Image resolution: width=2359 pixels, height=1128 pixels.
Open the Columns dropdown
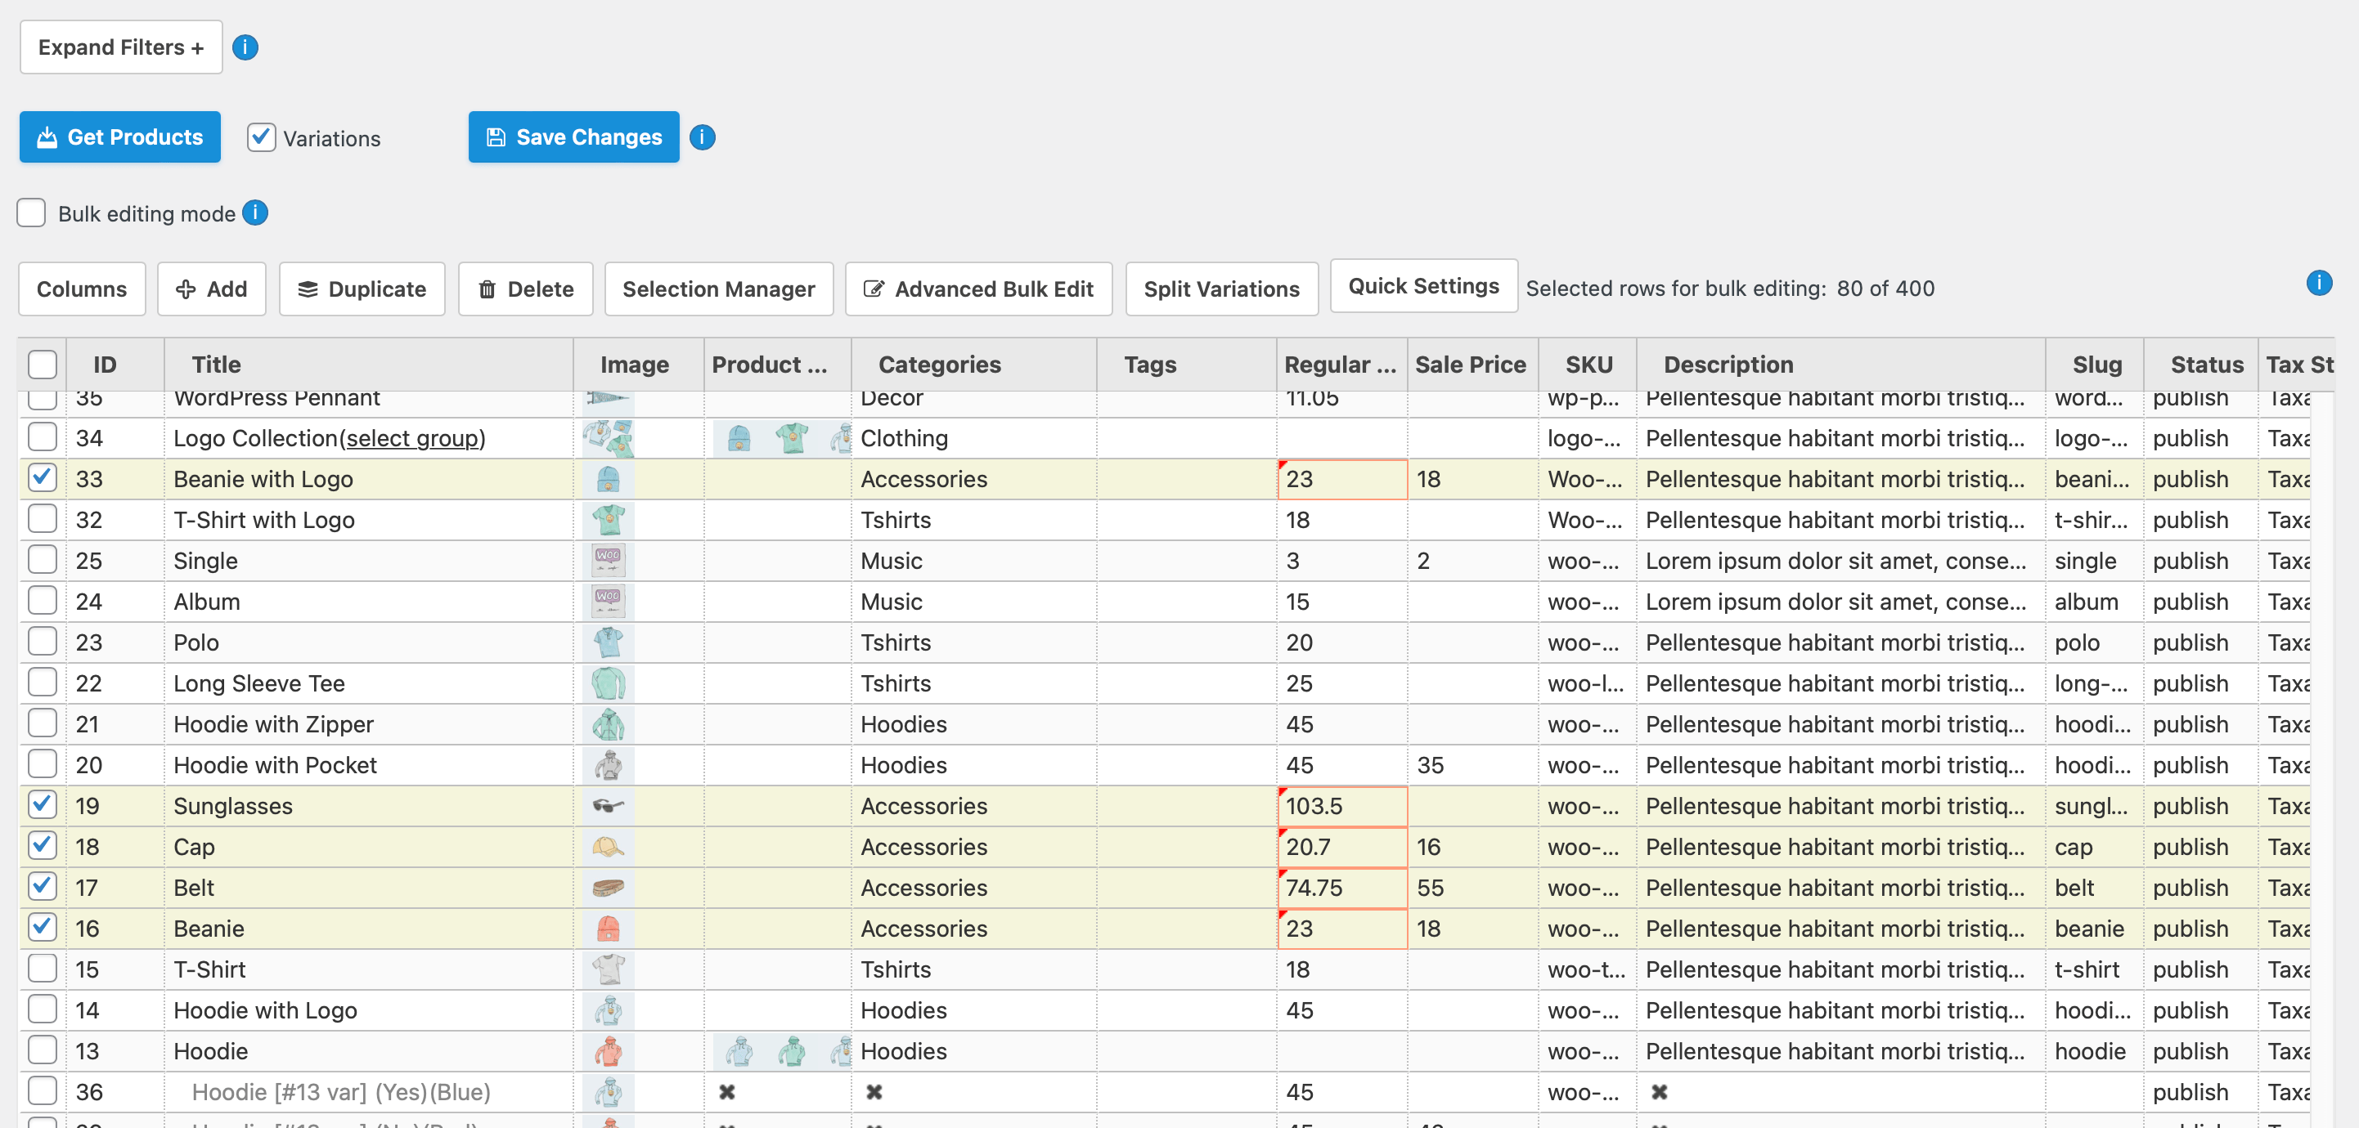(82, 289)
